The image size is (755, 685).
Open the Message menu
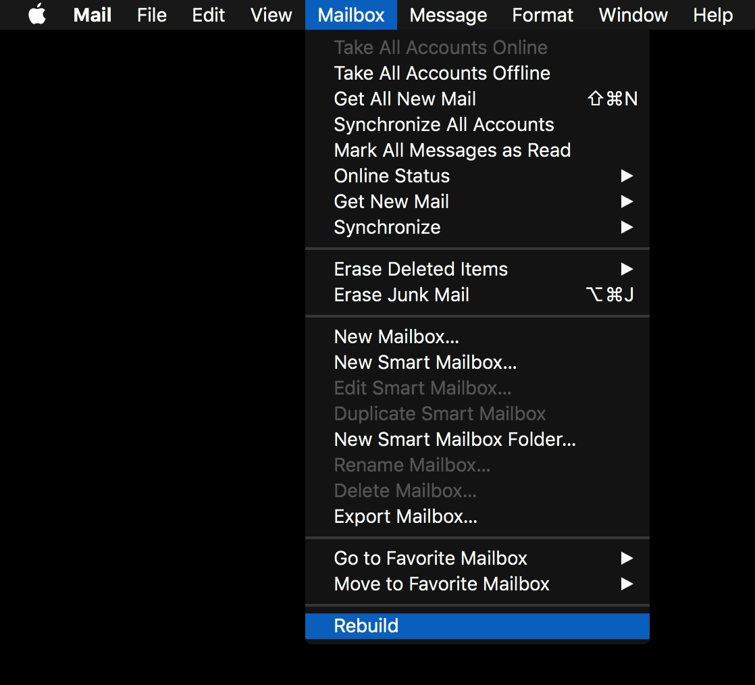[448, 14]
